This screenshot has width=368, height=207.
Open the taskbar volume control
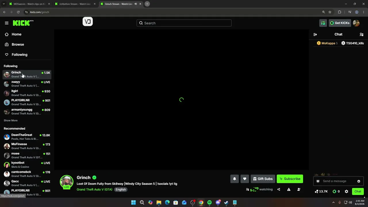coord(350,203)
